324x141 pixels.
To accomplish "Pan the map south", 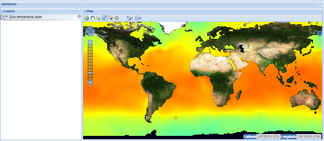I will pos(90,35).
